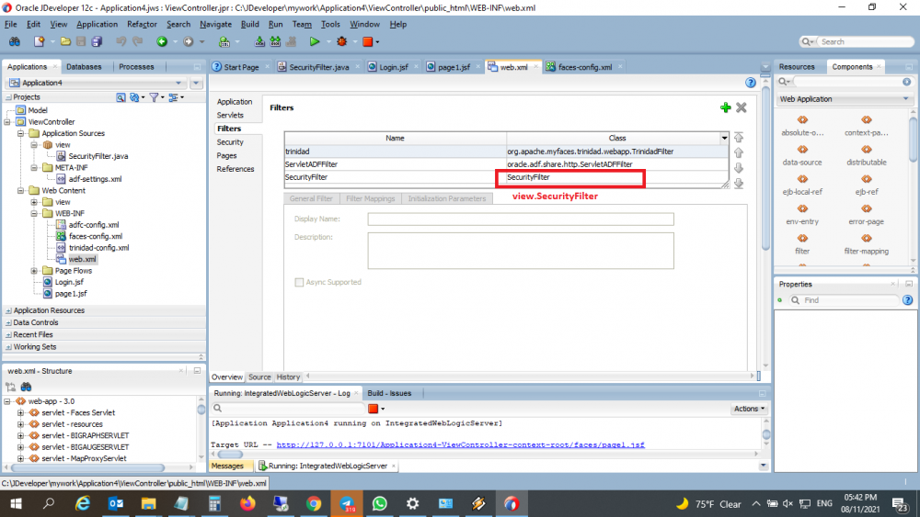Select faces-config.xml in the project tree
The image size is (920, 517).
95,237
